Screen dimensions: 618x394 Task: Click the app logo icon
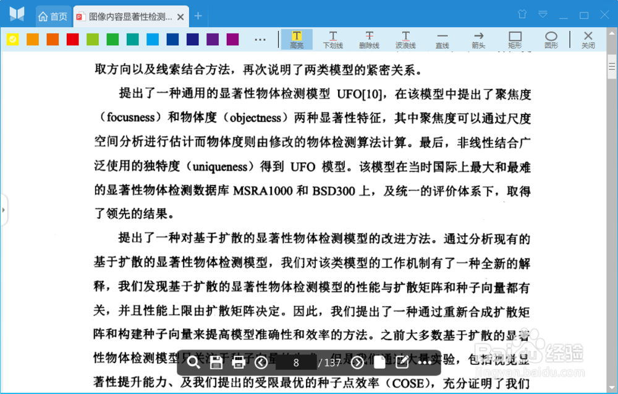pos(17,14)
